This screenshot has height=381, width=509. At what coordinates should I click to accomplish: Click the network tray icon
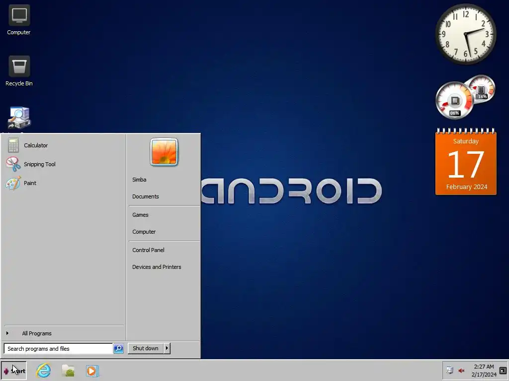click(x=449, y=370)
